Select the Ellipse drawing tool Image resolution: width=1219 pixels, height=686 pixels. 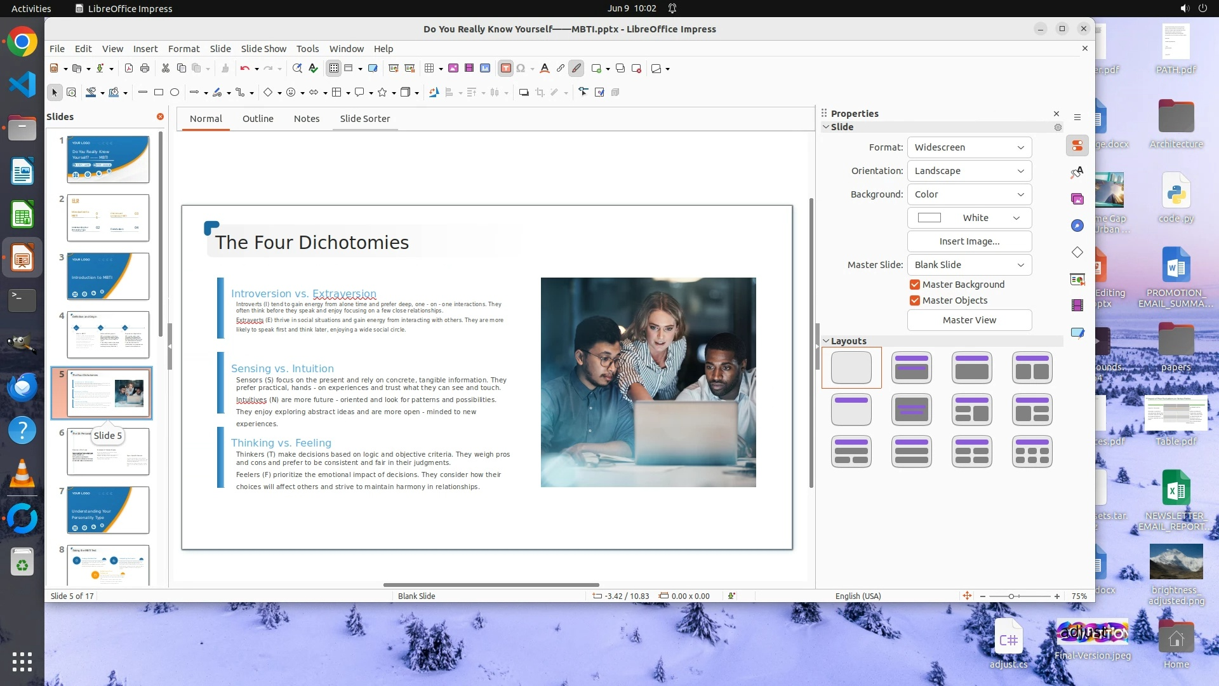175,93
